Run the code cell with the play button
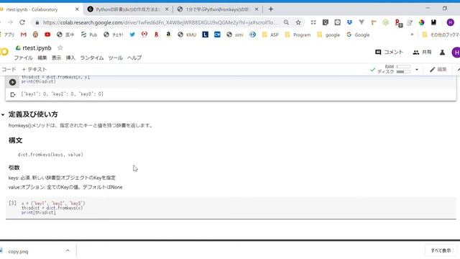 (12, 82)
